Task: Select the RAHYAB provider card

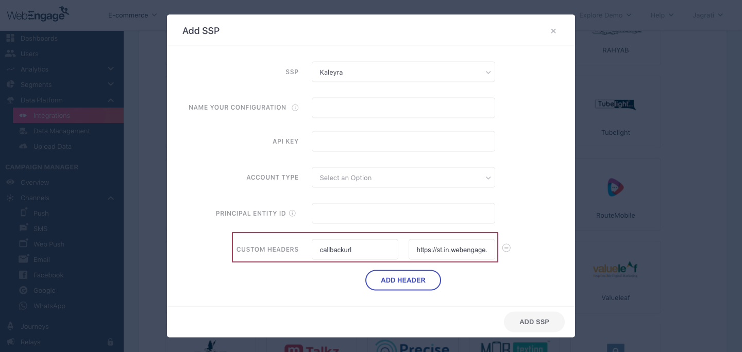Action: (616, 47)
